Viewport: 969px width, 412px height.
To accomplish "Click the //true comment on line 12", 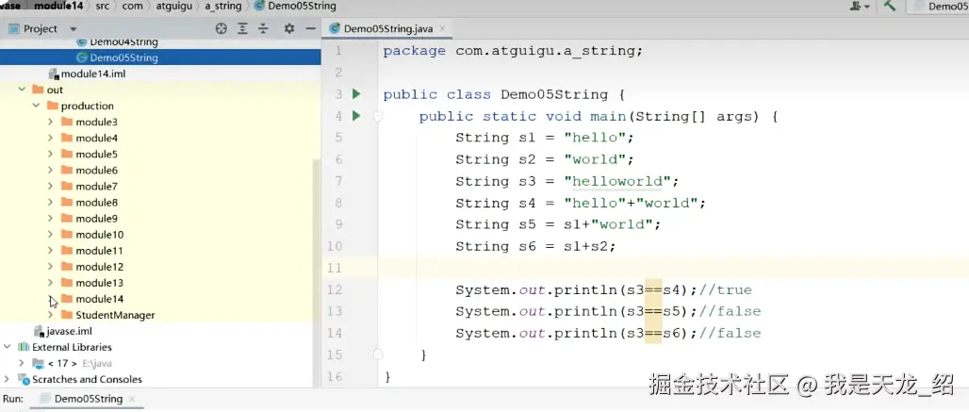I will pyautogui.click(x=726, y=289).
